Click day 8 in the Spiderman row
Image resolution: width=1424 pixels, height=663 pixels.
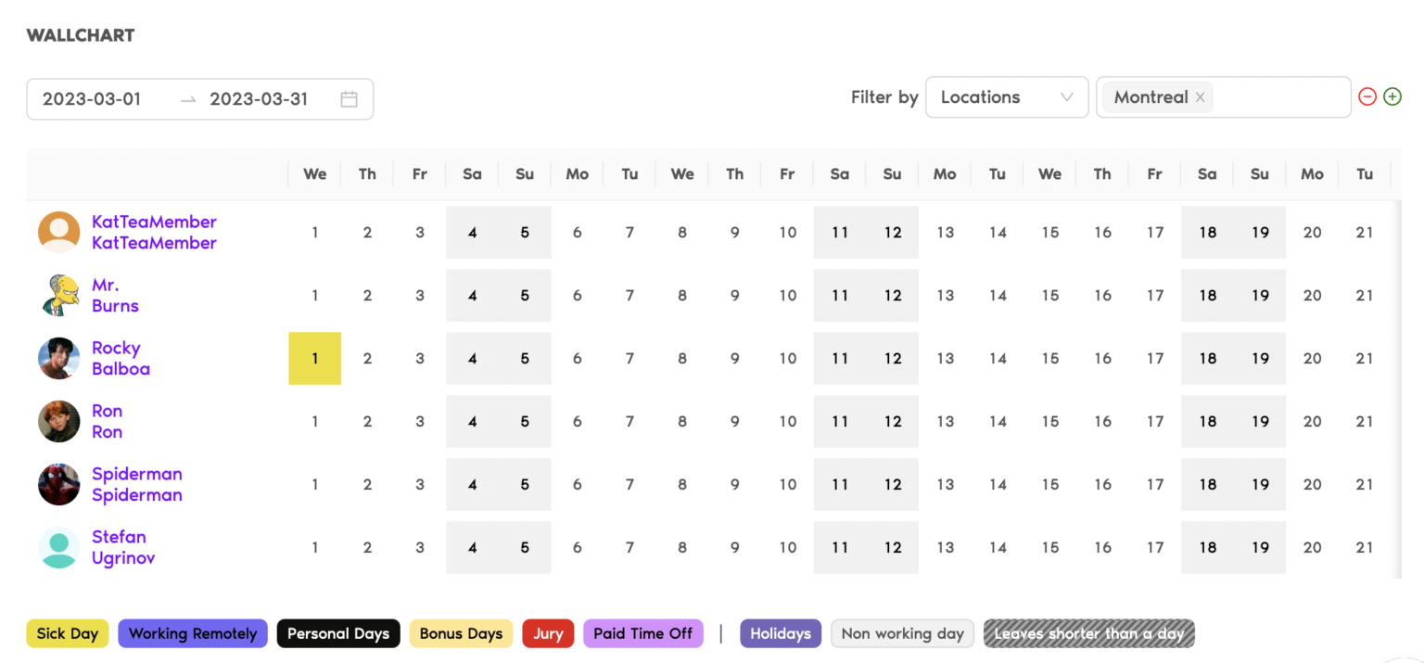click(682, 484)
